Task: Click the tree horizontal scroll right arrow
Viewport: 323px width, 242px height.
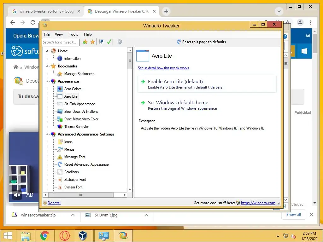Action: [124, 195]
